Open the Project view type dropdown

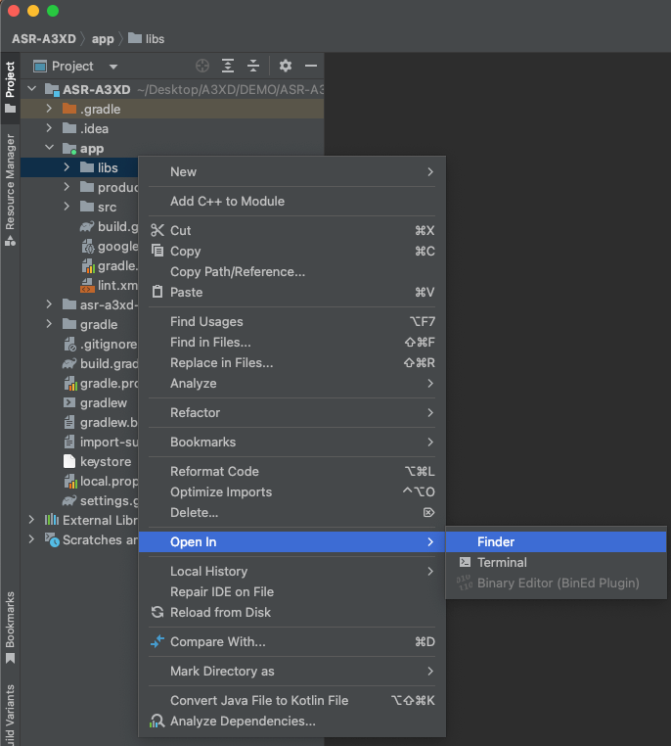113,67
